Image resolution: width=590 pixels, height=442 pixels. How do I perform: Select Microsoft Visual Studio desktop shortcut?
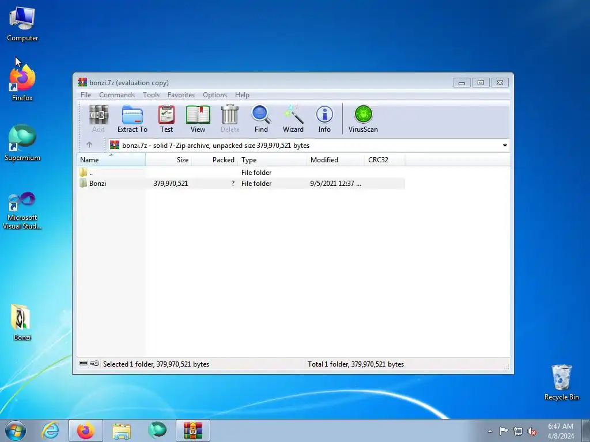(22, 211)
